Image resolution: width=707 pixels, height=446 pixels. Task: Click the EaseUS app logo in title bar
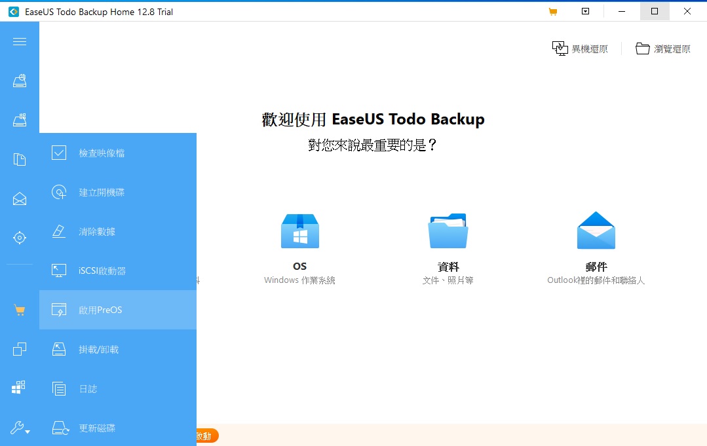[14, 12]
